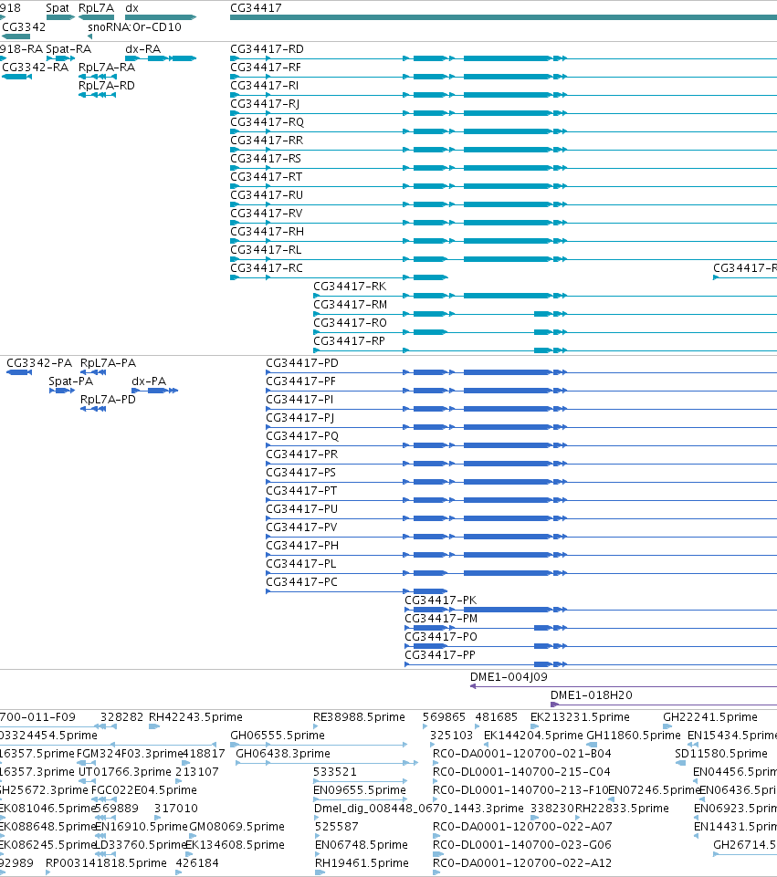Viewport: 777px width, 877px height.
Task: Select the CG34417 gene span bar
Action: pyautogui.click(x=503, y=17)
